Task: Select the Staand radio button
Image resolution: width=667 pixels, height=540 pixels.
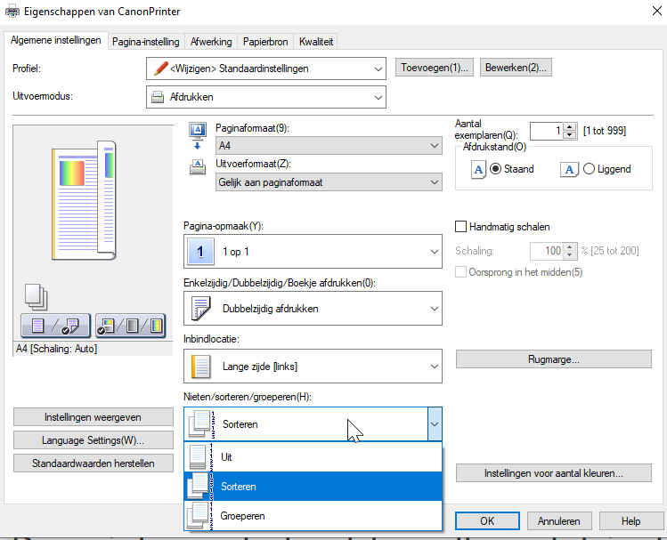Action: coord(496,169)
